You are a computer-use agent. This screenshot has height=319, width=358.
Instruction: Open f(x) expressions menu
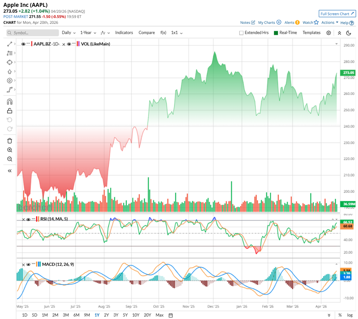coord(163,33)
